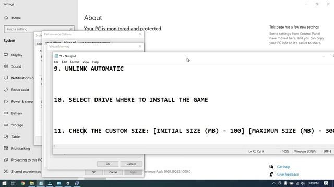Click the battery icon in system tray

[291, 183]
